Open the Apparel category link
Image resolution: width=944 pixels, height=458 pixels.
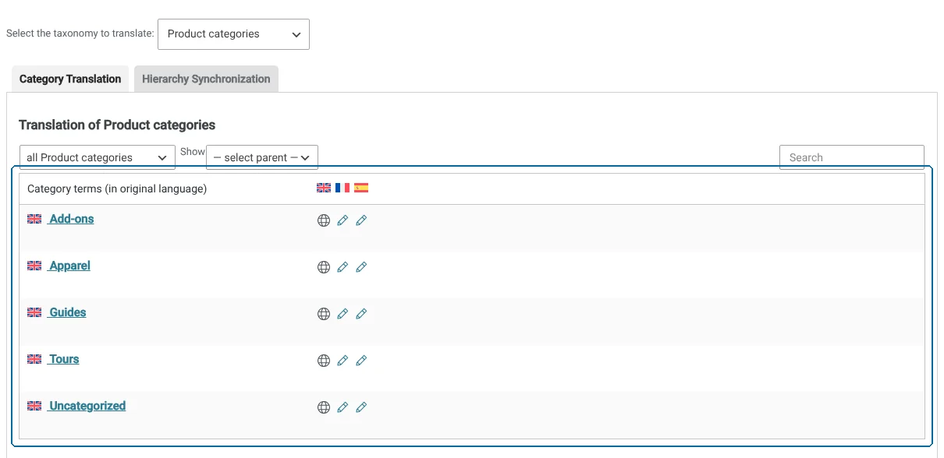[69, 266]
